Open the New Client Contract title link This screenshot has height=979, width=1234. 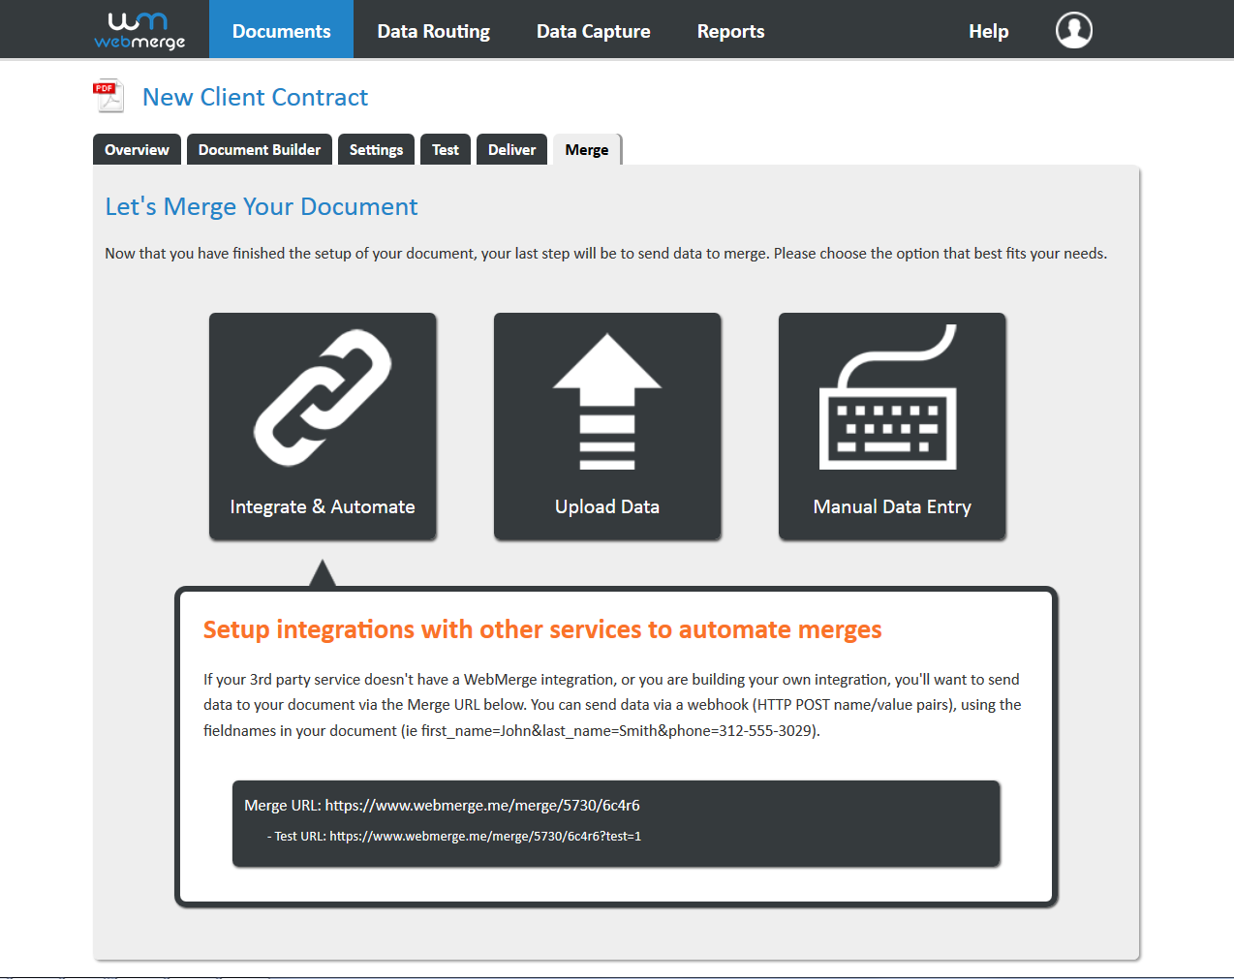255,97
